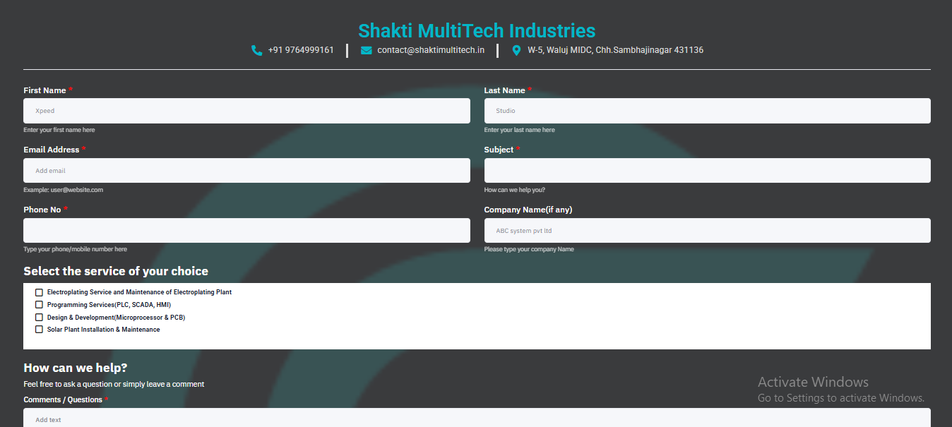Click the Phone No input box

[246, 231]
